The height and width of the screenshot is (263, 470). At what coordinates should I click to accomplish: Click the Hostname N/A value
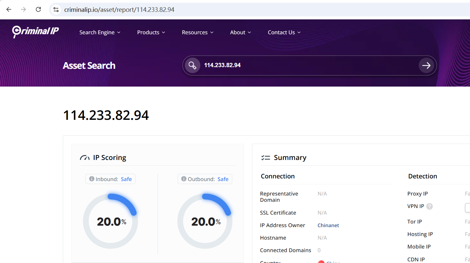322,238
